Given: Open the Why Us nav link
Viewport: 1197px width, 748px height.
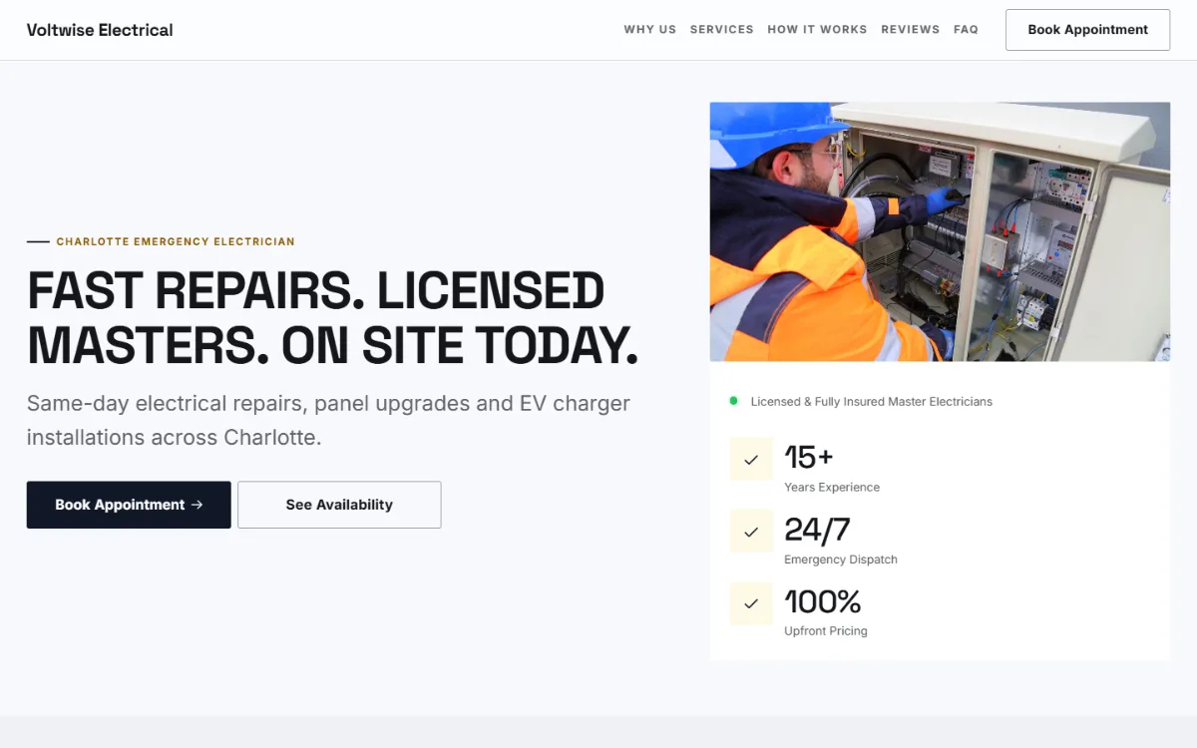Looking at the screenshot, I should [650, 30].
